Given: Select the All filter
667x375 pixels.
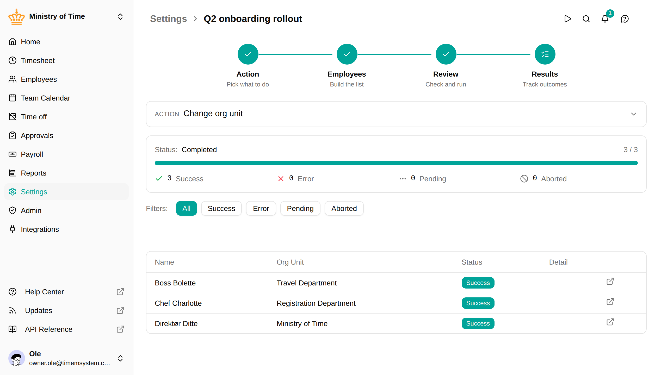Looking at the screenshot, I should [x=186, y=208].
